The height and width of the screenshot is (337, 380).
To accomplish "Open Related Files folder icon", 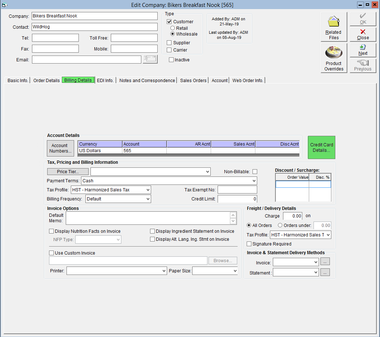I will coord(334,27).
